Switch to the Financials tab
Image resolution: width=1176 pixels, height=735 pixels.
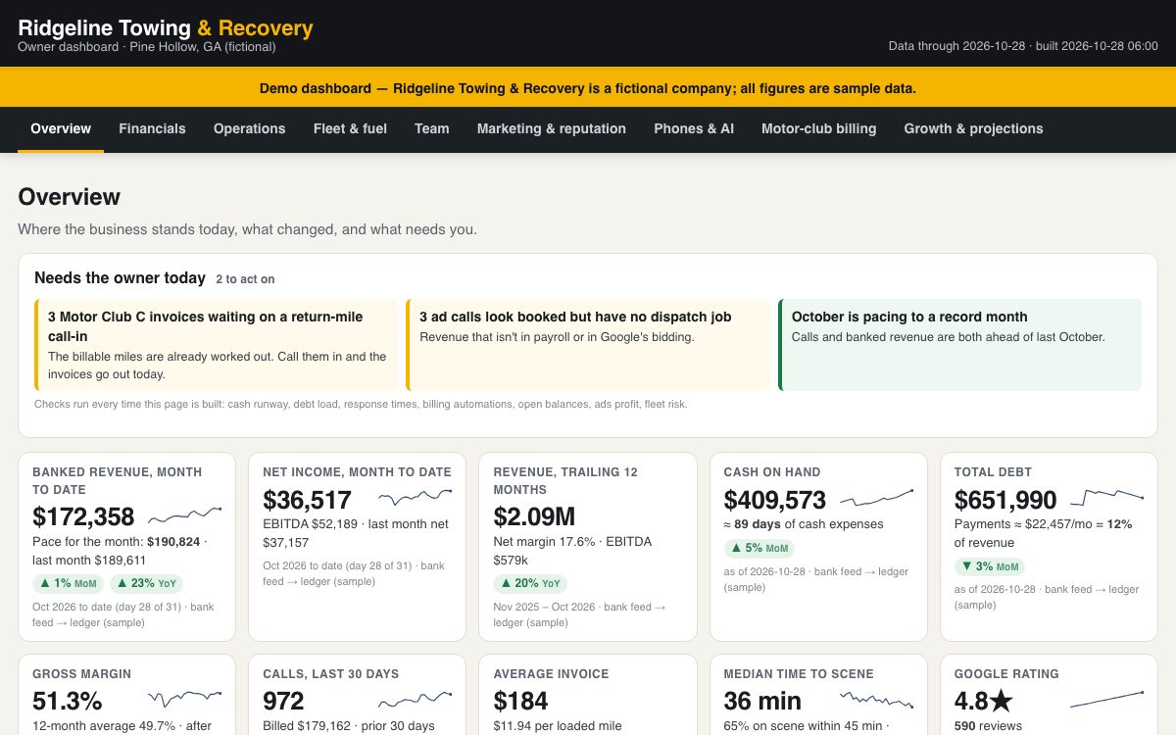tap(152, 128)
